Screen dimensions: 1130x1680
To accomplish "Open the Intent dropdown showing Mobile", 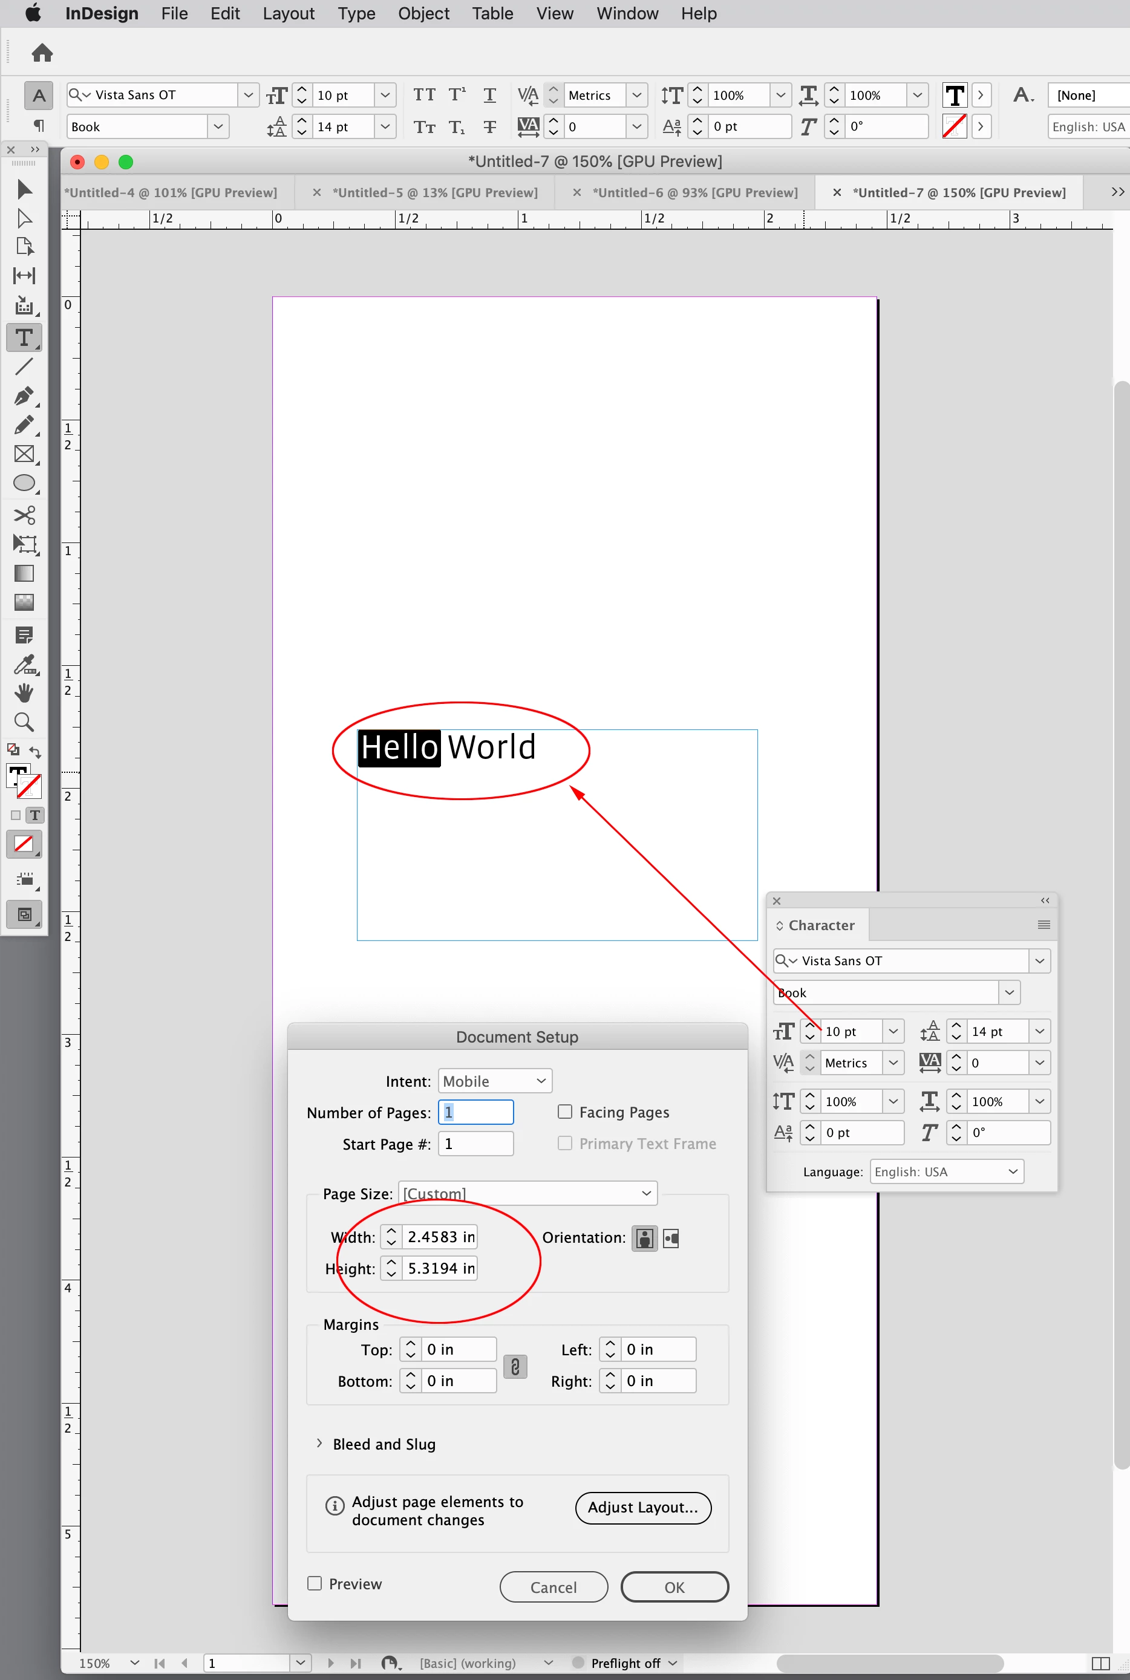I will [x=494, y=1081].
